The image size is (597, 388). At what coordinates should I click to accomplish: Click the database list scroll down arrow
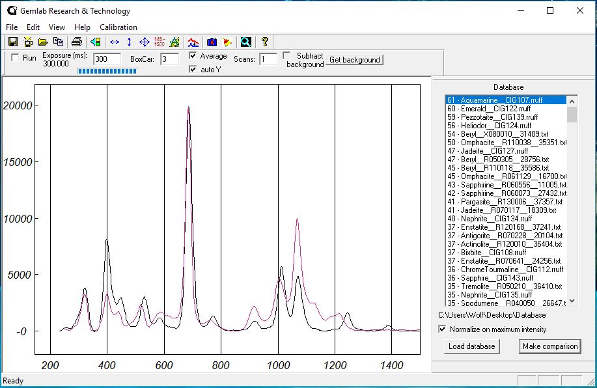pyautogui.click(x=572, y=301)
